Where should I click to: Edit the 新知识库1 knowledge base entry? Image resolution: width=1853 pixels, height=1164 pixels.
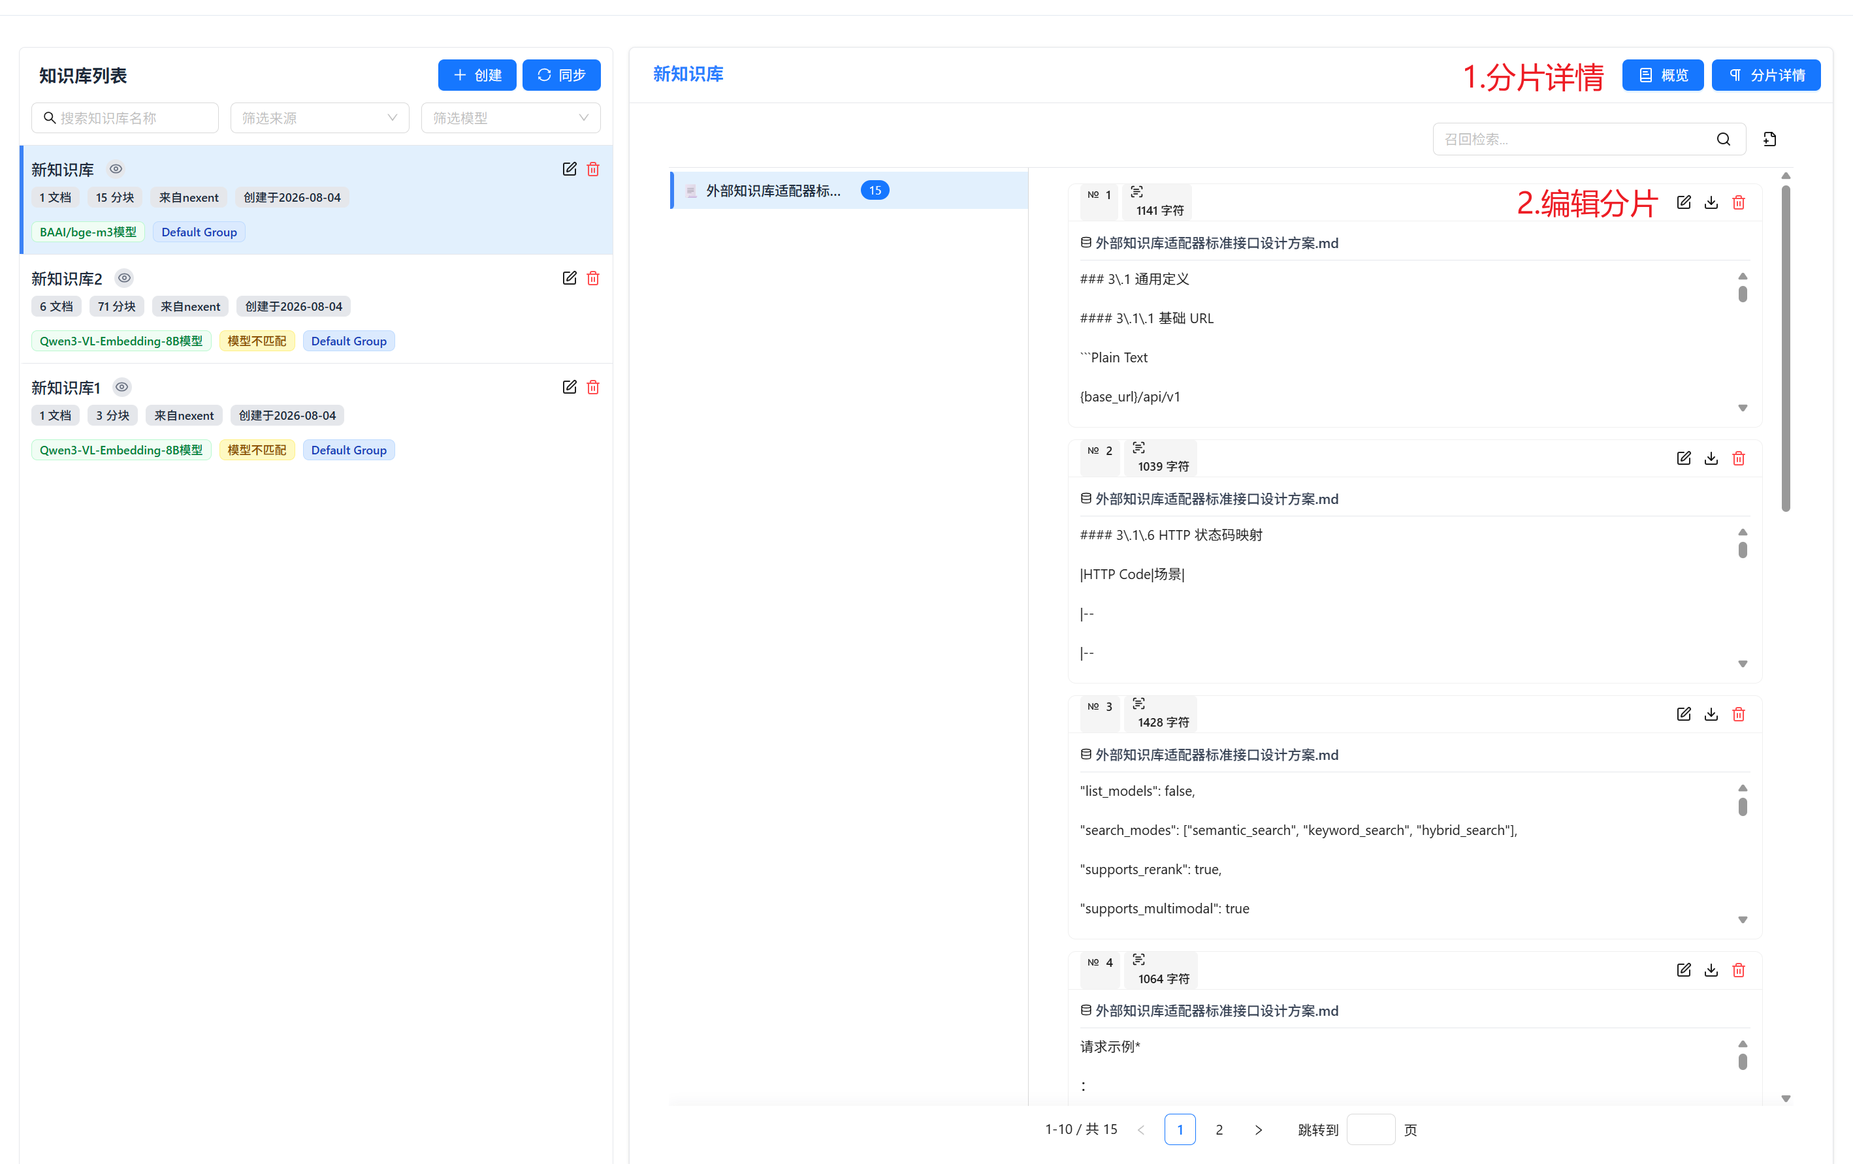pyautogui.click(x=570, y=388)
